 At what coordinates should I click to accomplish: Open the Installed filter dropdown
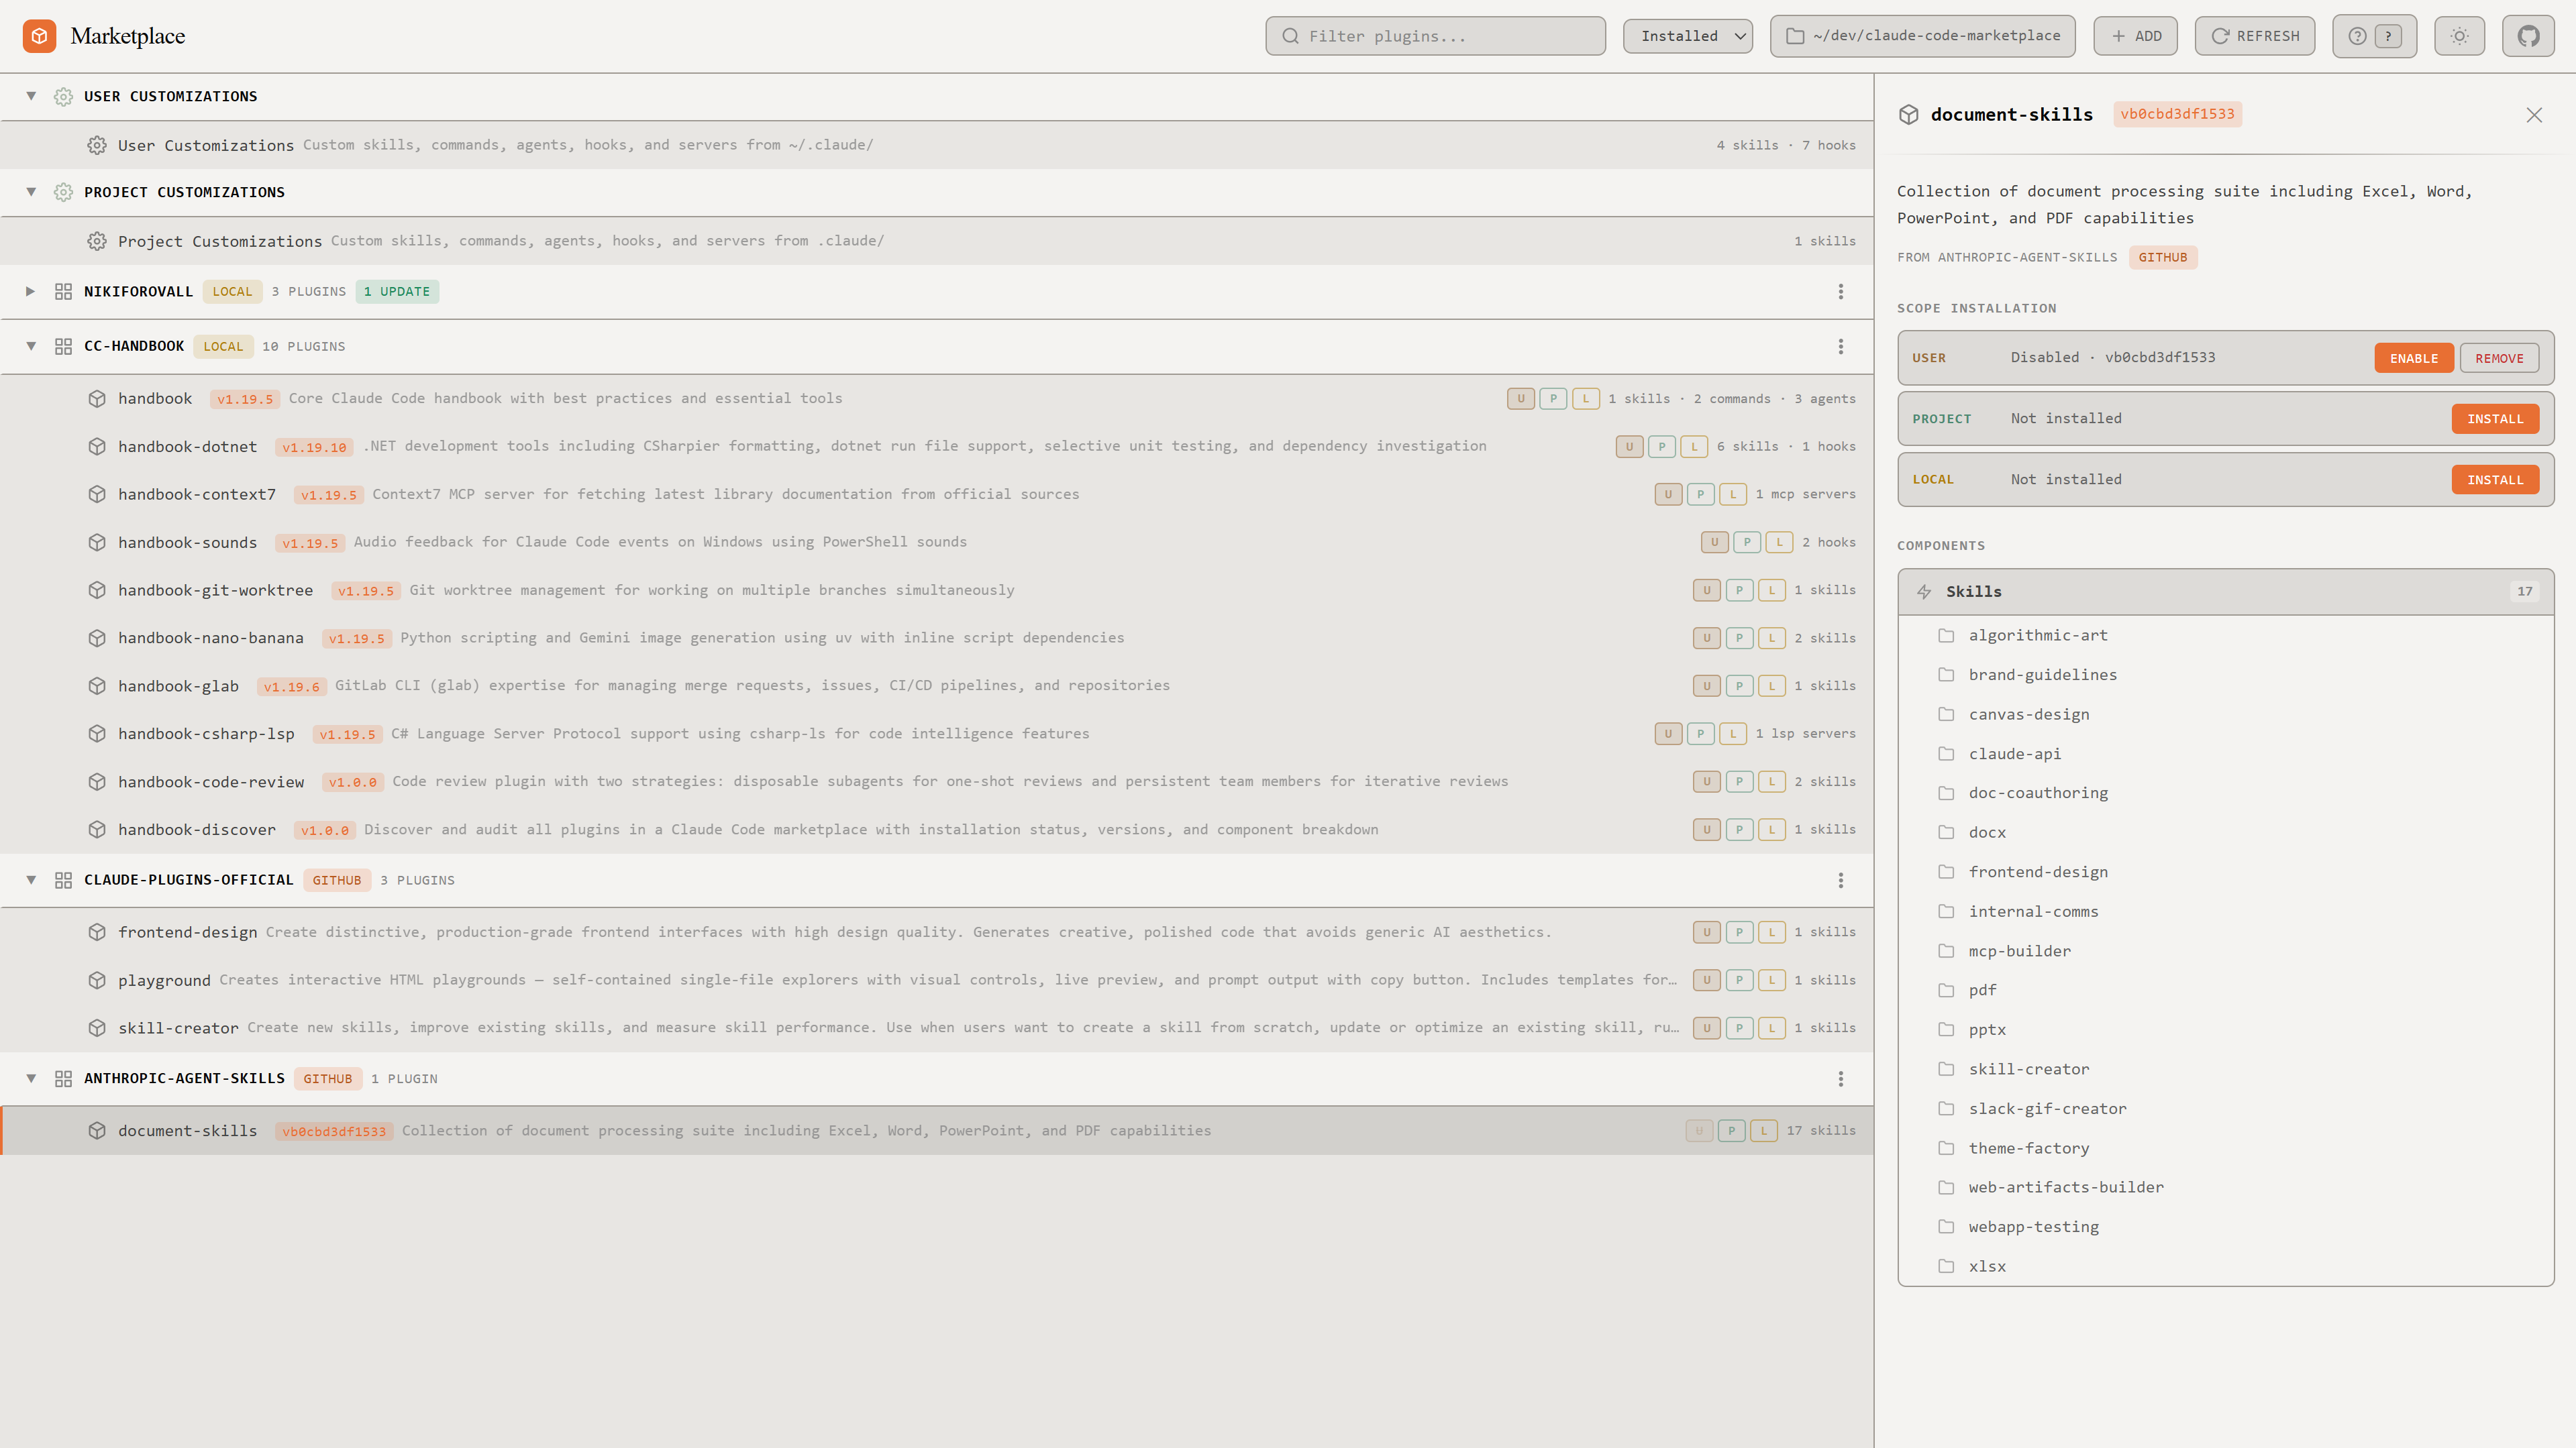tap(1687, 36)
